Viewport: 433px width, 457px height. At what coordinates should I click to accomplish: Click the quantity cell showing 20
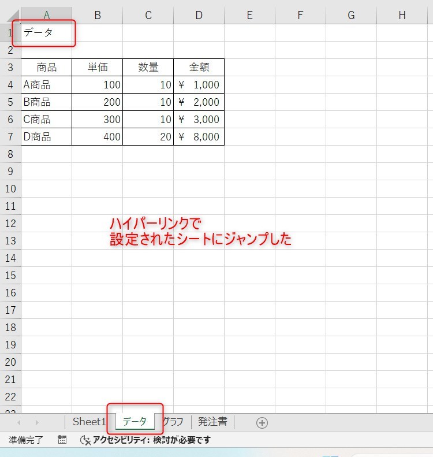point(148,137)
